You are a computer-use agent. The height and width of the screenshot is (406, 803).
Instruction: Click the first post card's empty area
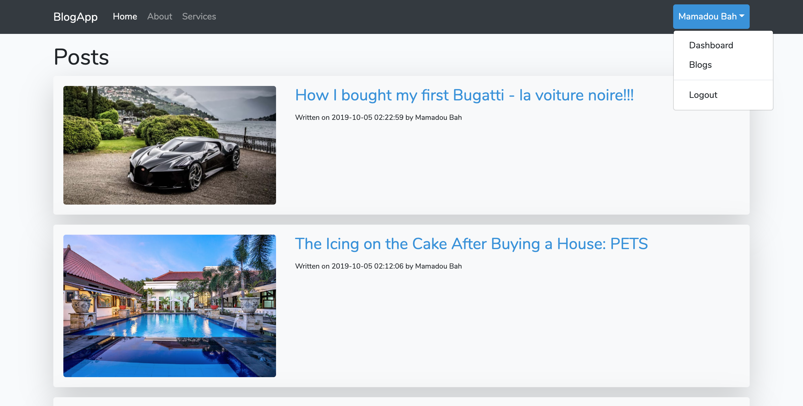[502, 169]
